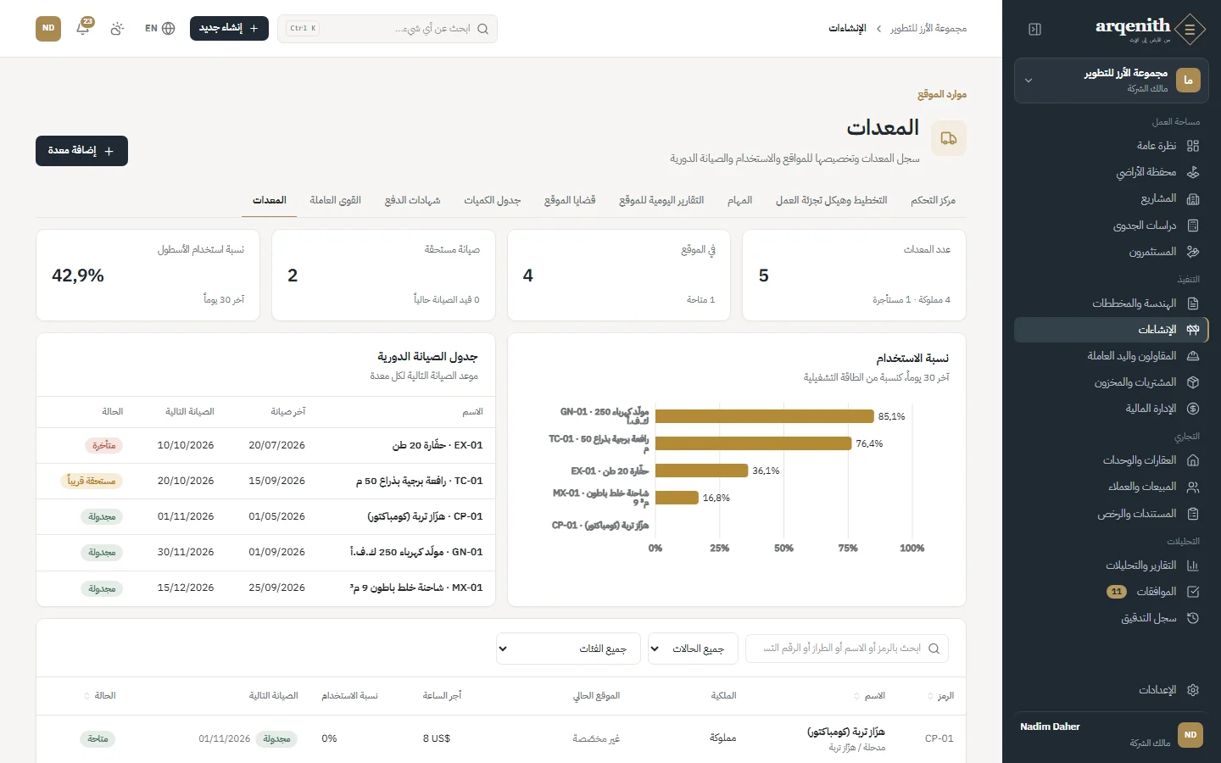The width and height of the screenshot is (1221, 763).
Task: Switch to the التقارير اليومية للموقع tab
Action: [x=661, y=201]
